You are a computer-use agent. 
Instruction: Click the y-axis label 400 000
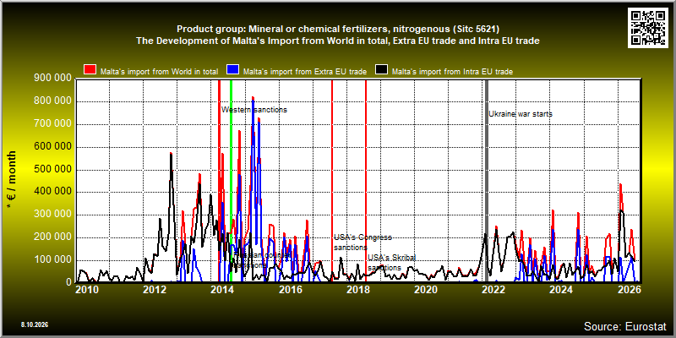click(x=52, y=192)
